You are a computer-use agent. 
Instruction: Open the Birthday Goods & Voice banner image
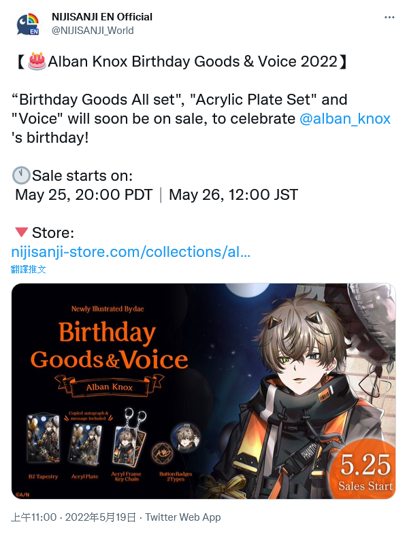tap(203, 391)
